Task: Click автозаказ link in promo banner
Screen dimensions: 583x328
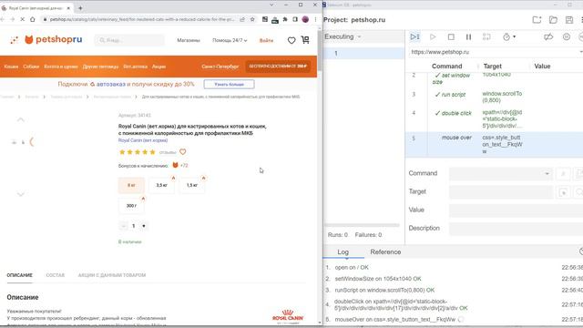Action: (x=111, y=84)
